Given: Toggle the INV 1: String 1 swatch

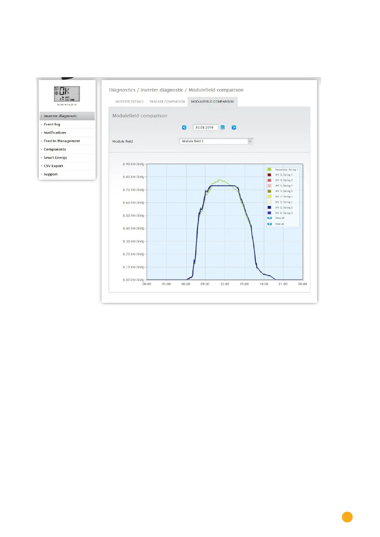Looking at the screenshot, I should 269,186.
